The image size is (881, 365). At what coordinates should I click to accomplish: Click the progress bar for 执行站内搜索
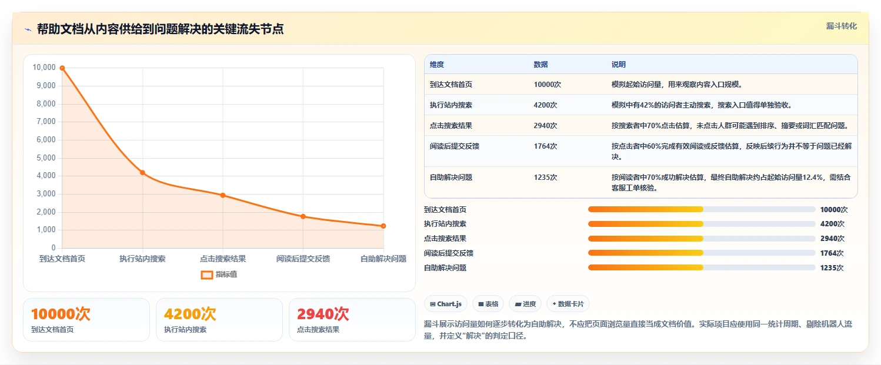[702, 224]
